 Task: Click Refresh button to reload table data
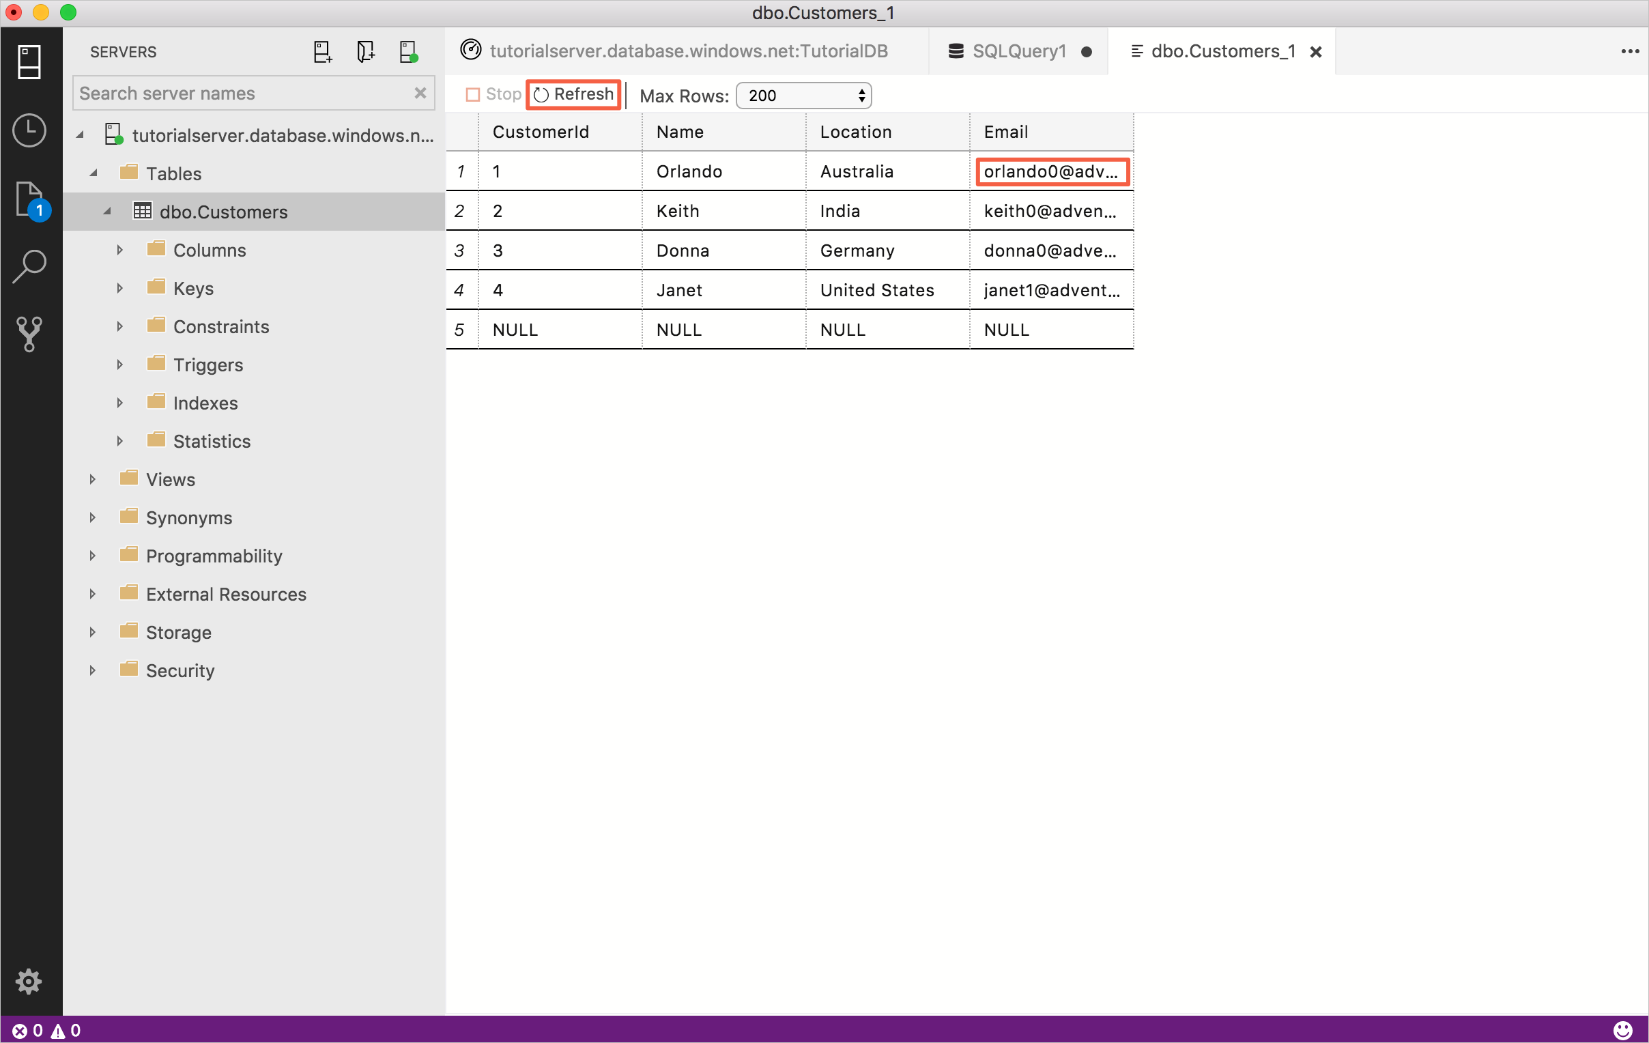pyautogui.click(x=573, y=94)
